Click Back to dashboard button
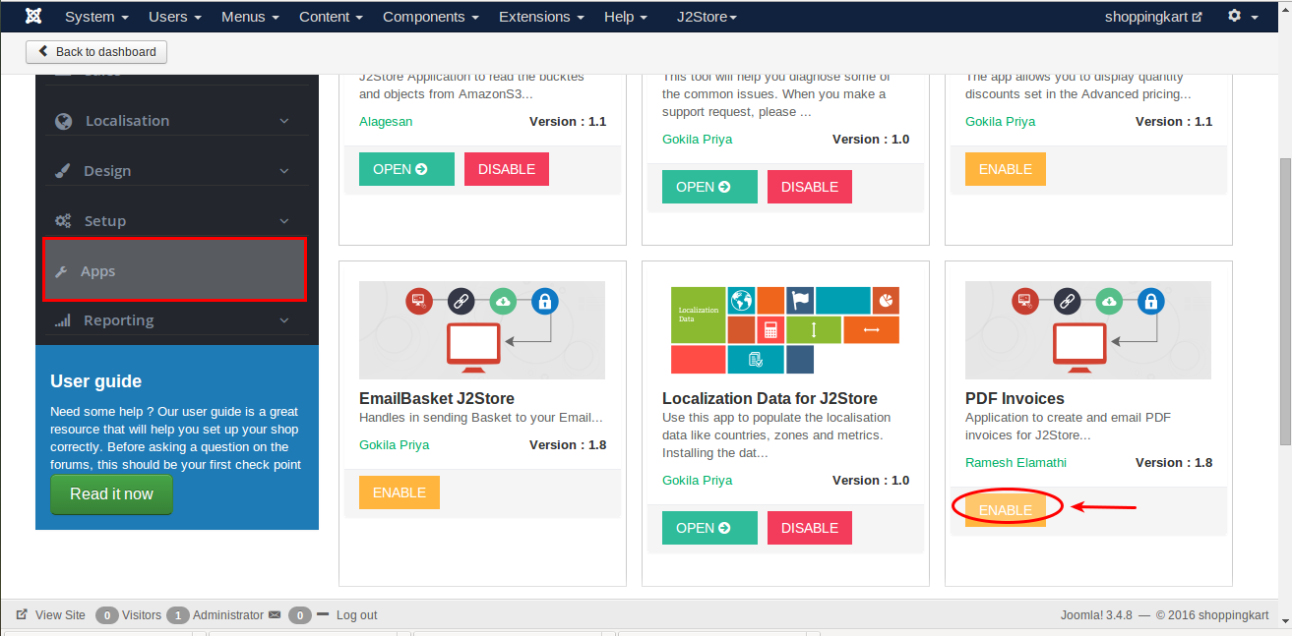 (x=96, y=51)
